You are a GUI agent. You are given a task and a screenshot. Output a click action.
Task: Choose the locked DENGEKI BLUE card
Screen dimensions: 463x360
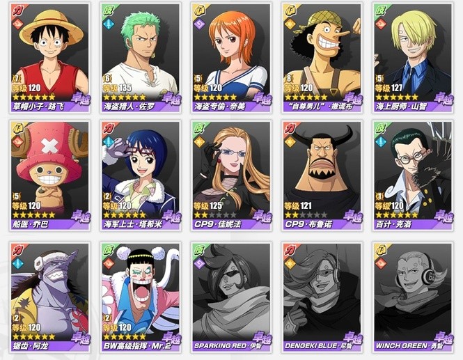(322, 297)
